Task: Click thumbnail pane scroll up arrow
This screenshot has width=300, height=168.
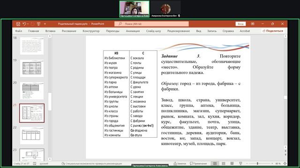Action: click(50, 36)
